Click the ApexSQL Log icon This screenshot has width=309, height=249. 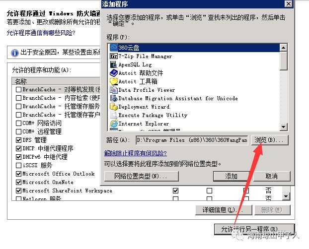tap(113, 64)
